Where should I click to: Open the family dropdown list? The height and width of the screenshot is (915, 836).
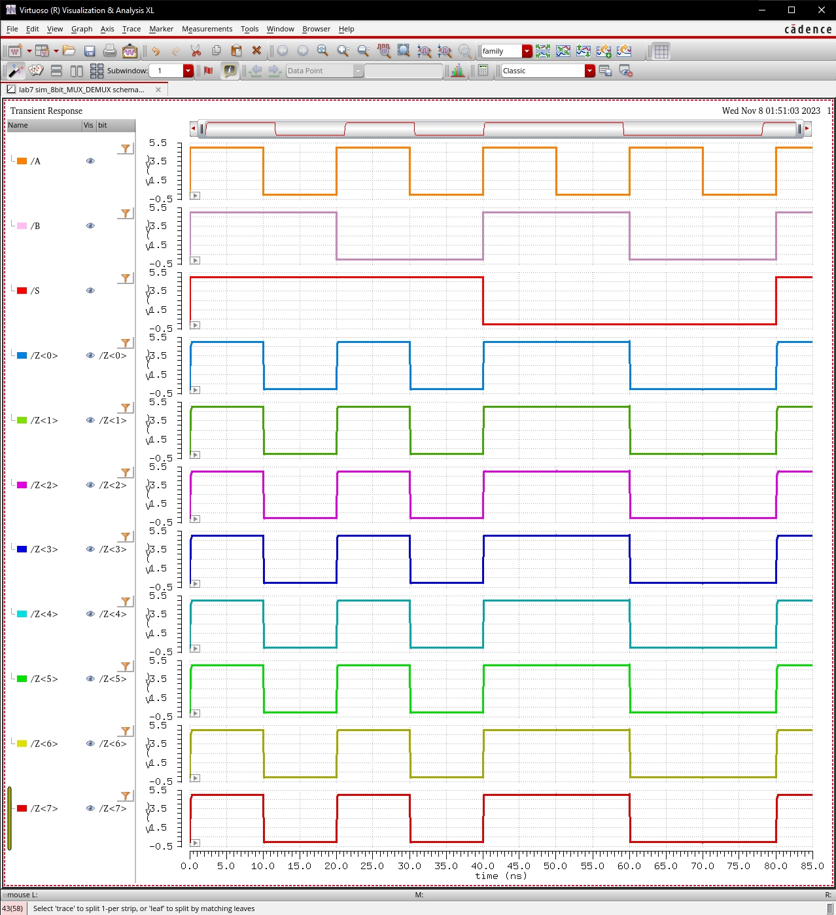(x=527, y=51)
